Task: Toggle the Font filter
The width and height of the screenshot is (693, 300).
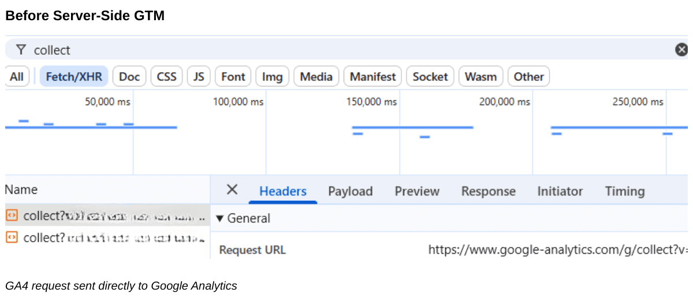Action: pyautogui.click(x=233, y=77)
